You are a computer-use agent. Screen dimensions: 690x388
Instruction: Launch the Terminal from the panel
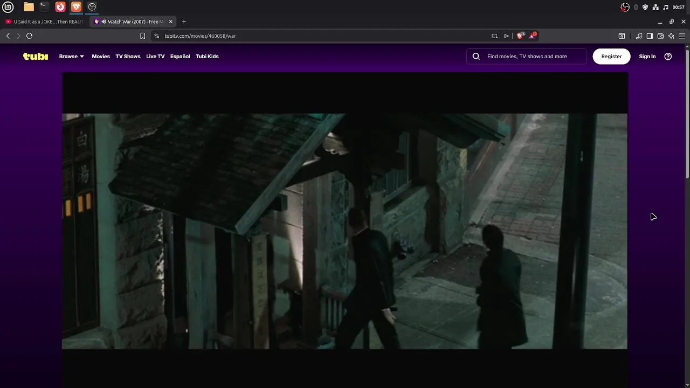44,7
